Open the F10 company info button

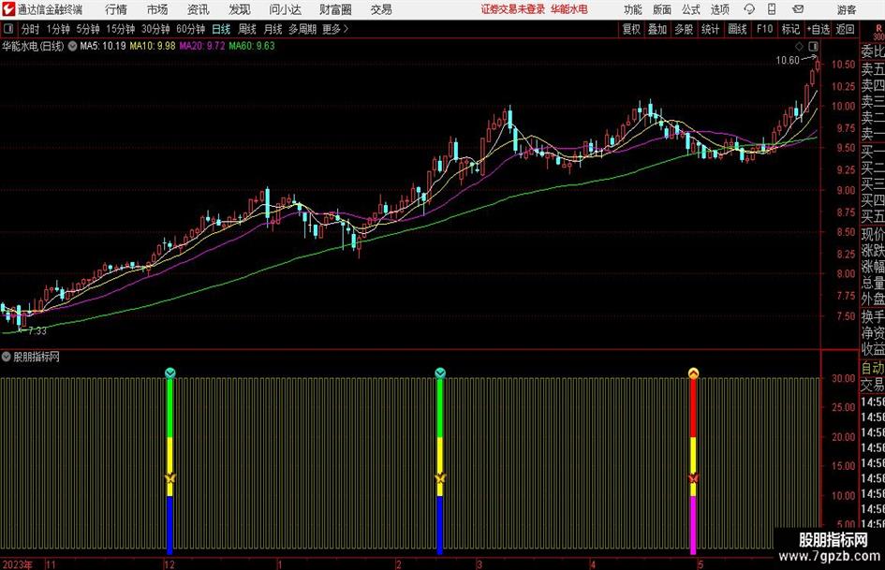point(764,29)
